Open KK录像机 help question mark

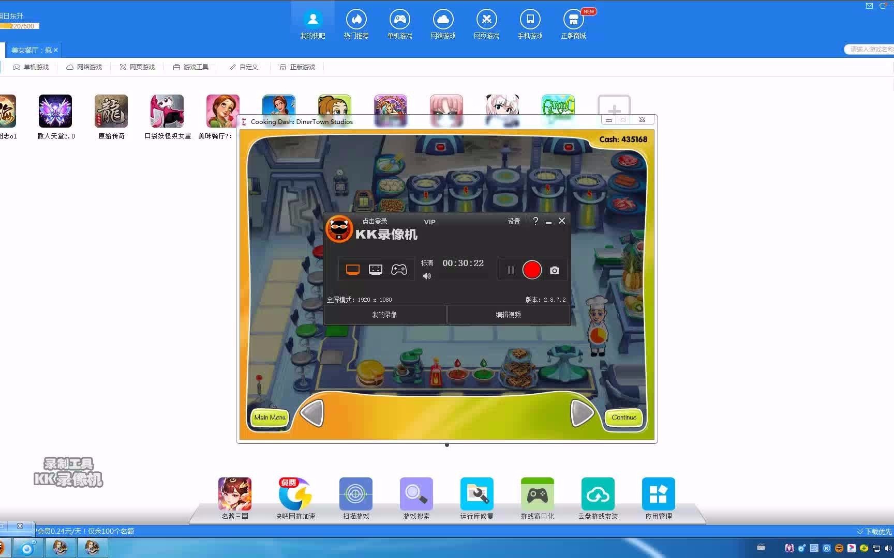[x=535, y=221]
